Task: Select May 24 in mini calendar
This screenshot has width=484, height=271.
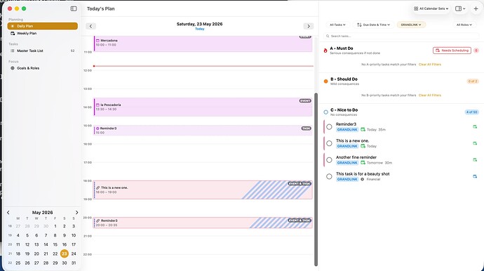Action: (x=74, y=253)
